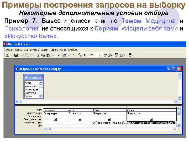Viewport: 189px width, 142px height.
Task: Expand the View mode dropdown arrow
Action: point(11,55)
